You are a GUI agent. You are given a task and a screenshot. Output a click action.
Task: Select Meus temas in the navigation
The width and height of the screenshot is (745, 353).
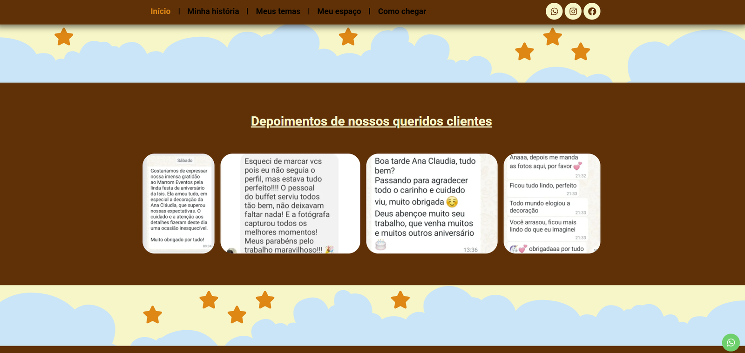coord(278,11)
